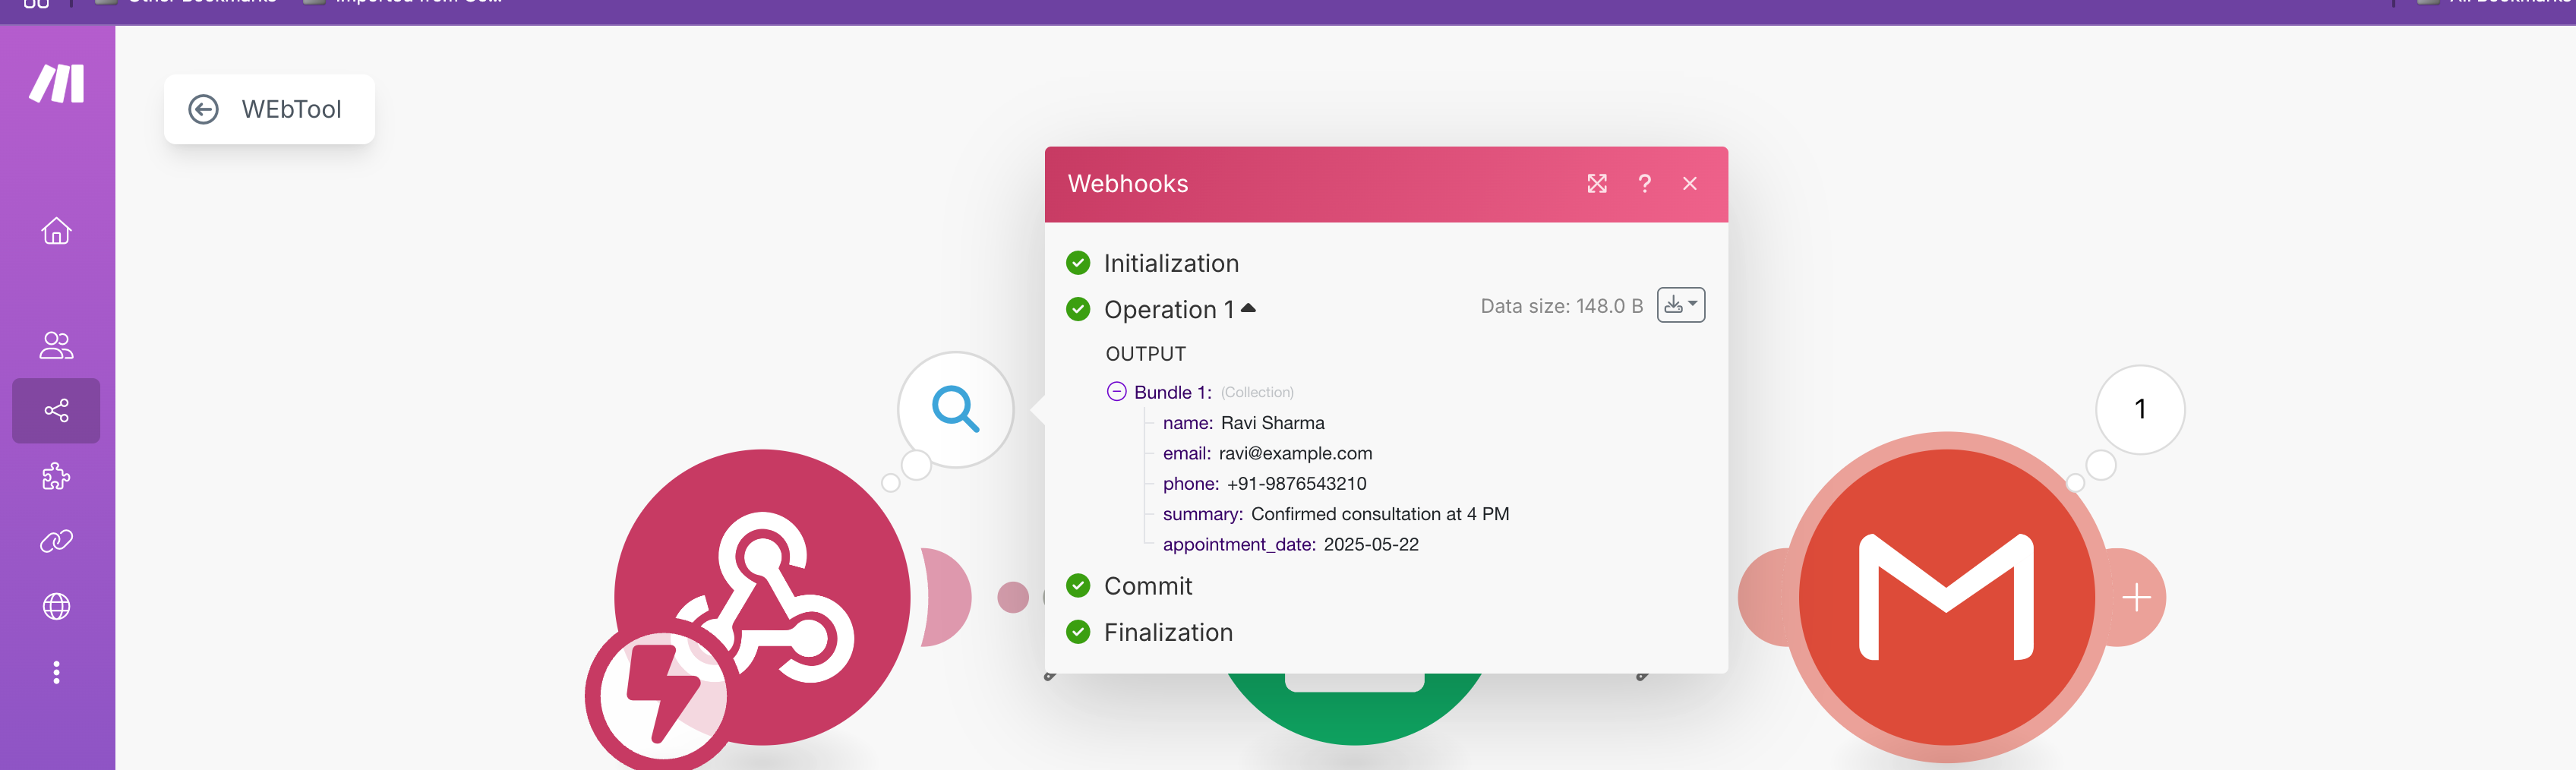Screen dimensions: 2576x770
Task: Expand the Webhooks panel to fullscreen
Action: click(x=1597, y=184)
